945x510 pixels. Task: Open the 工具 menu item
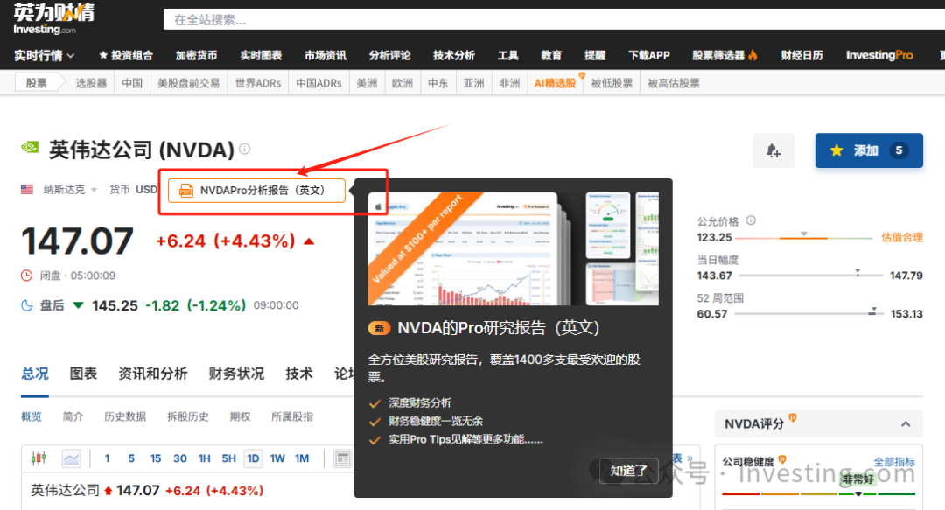[507, 55]
